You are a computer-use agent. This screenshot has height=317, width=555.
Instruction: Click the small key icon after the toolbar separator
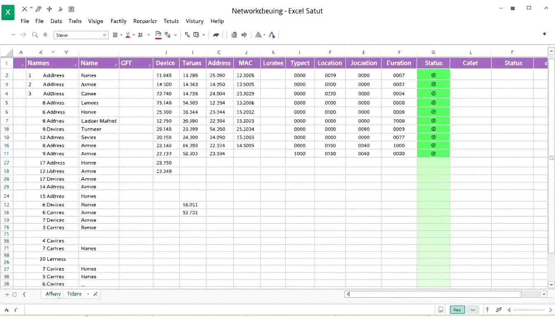click(187, 35)
